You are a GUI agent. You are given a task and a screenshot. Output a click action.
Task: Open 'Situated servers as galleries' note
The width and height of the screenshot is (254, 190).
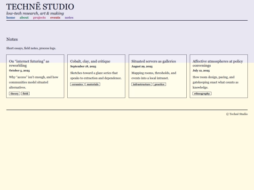pyautogui.click(x=153, y=61)
